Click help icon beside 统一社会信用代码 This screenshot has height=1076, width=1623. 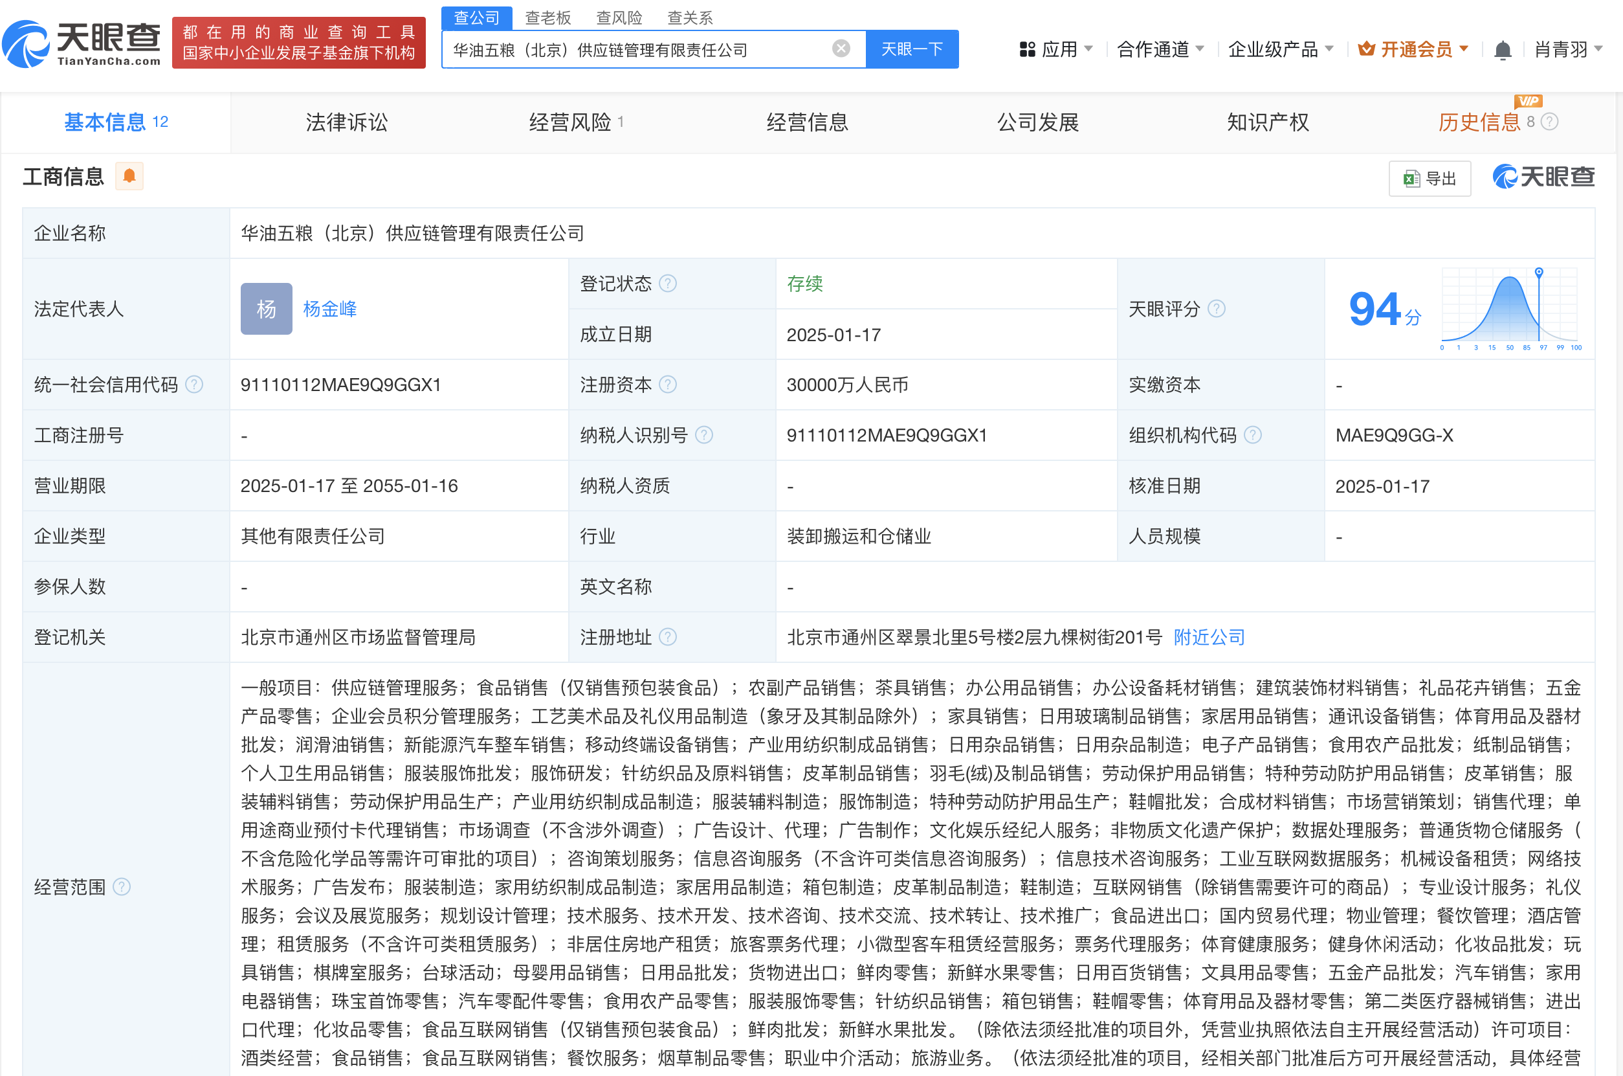click(194, 385)
